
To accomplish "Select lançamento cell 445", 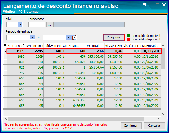I will (34, 106).
